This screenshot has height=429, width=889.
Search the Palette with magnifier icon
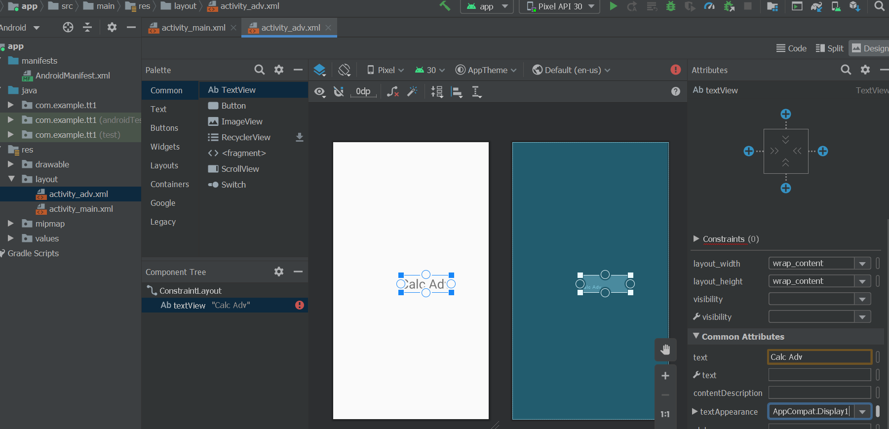click(260, 70)
